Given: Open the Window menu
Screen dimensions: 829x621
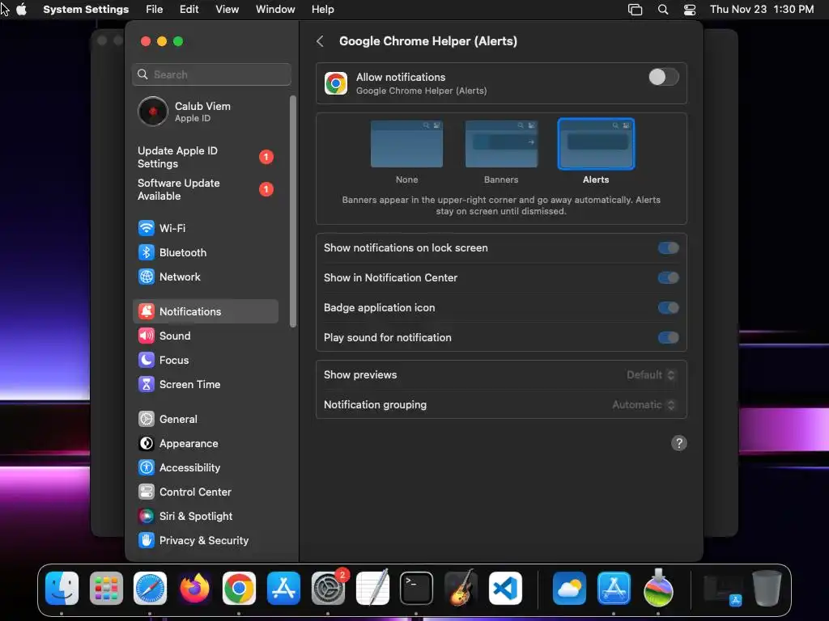Looking at the screenshot, I should (x=275, y=10).
